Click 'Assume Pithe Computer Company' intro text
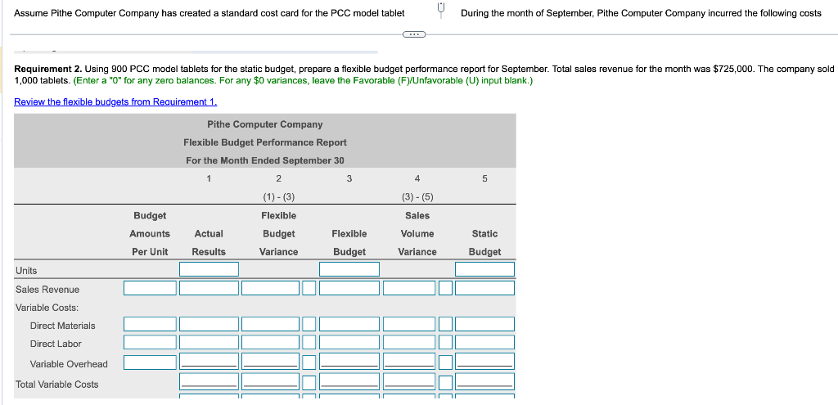Screen dimensions: 838x405 click(x=85, y=13)
